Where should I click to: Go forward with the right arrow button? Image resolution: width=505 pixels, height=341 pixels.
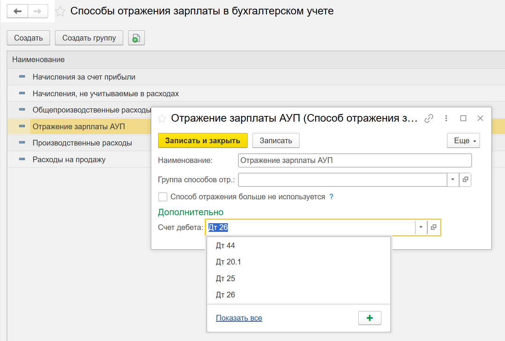click(x=38, y=11)
